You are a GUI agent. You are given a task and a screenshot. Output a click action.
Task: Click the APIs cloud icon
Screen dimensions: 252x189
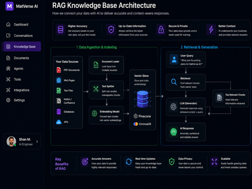(59, 122)
